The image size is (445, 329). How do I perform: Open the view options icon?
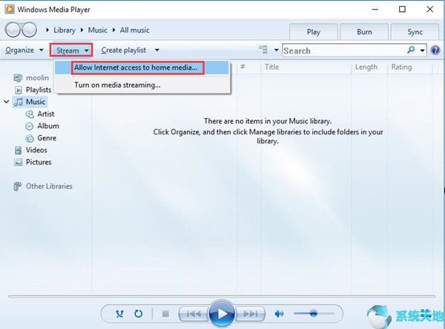(x=263, y=50)
